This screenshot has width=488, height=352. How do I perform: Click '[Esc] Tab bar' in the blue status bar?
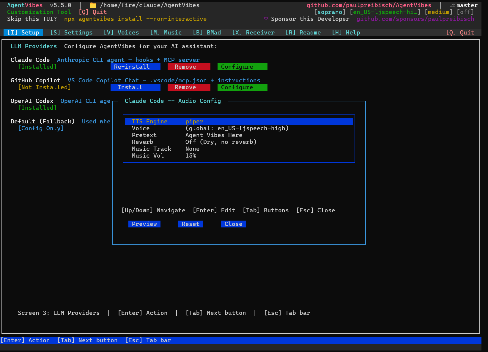(x=148, y=340)
